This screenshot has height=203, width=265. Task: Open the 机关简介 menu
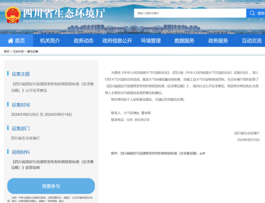pos(50,41)
